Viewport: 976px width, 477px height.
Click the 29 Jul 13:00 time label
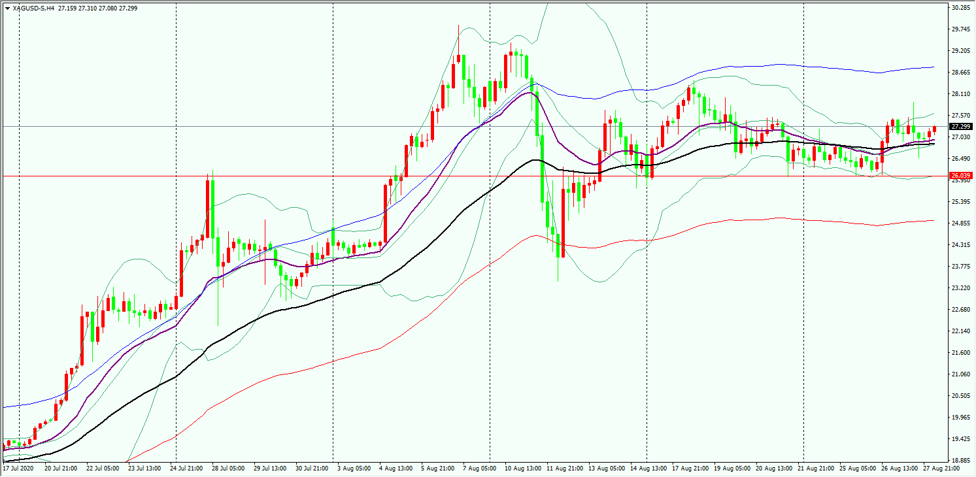point(271,469)
